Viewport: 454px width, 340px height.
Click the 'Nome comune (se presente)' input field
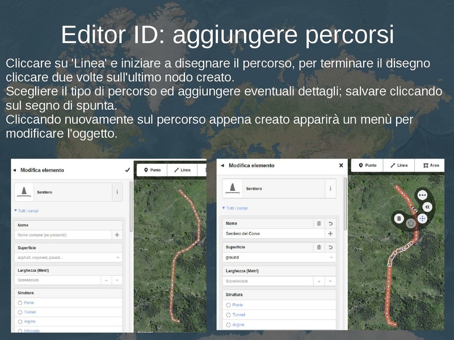[64, 235]
